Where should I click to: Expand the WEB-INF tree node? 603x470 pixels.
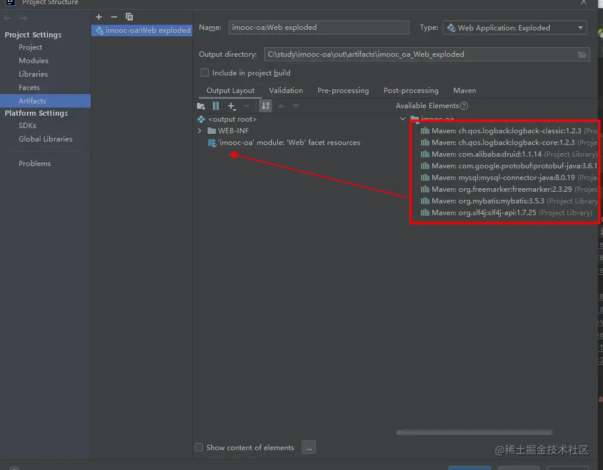click(199, 131)
